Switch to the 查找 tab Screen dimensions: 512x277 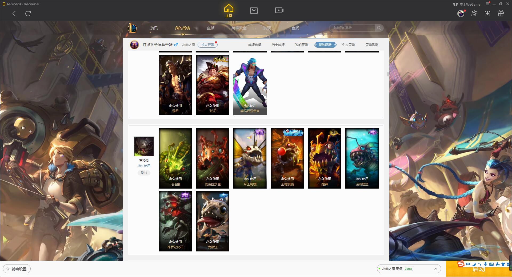tap(295, 28)
